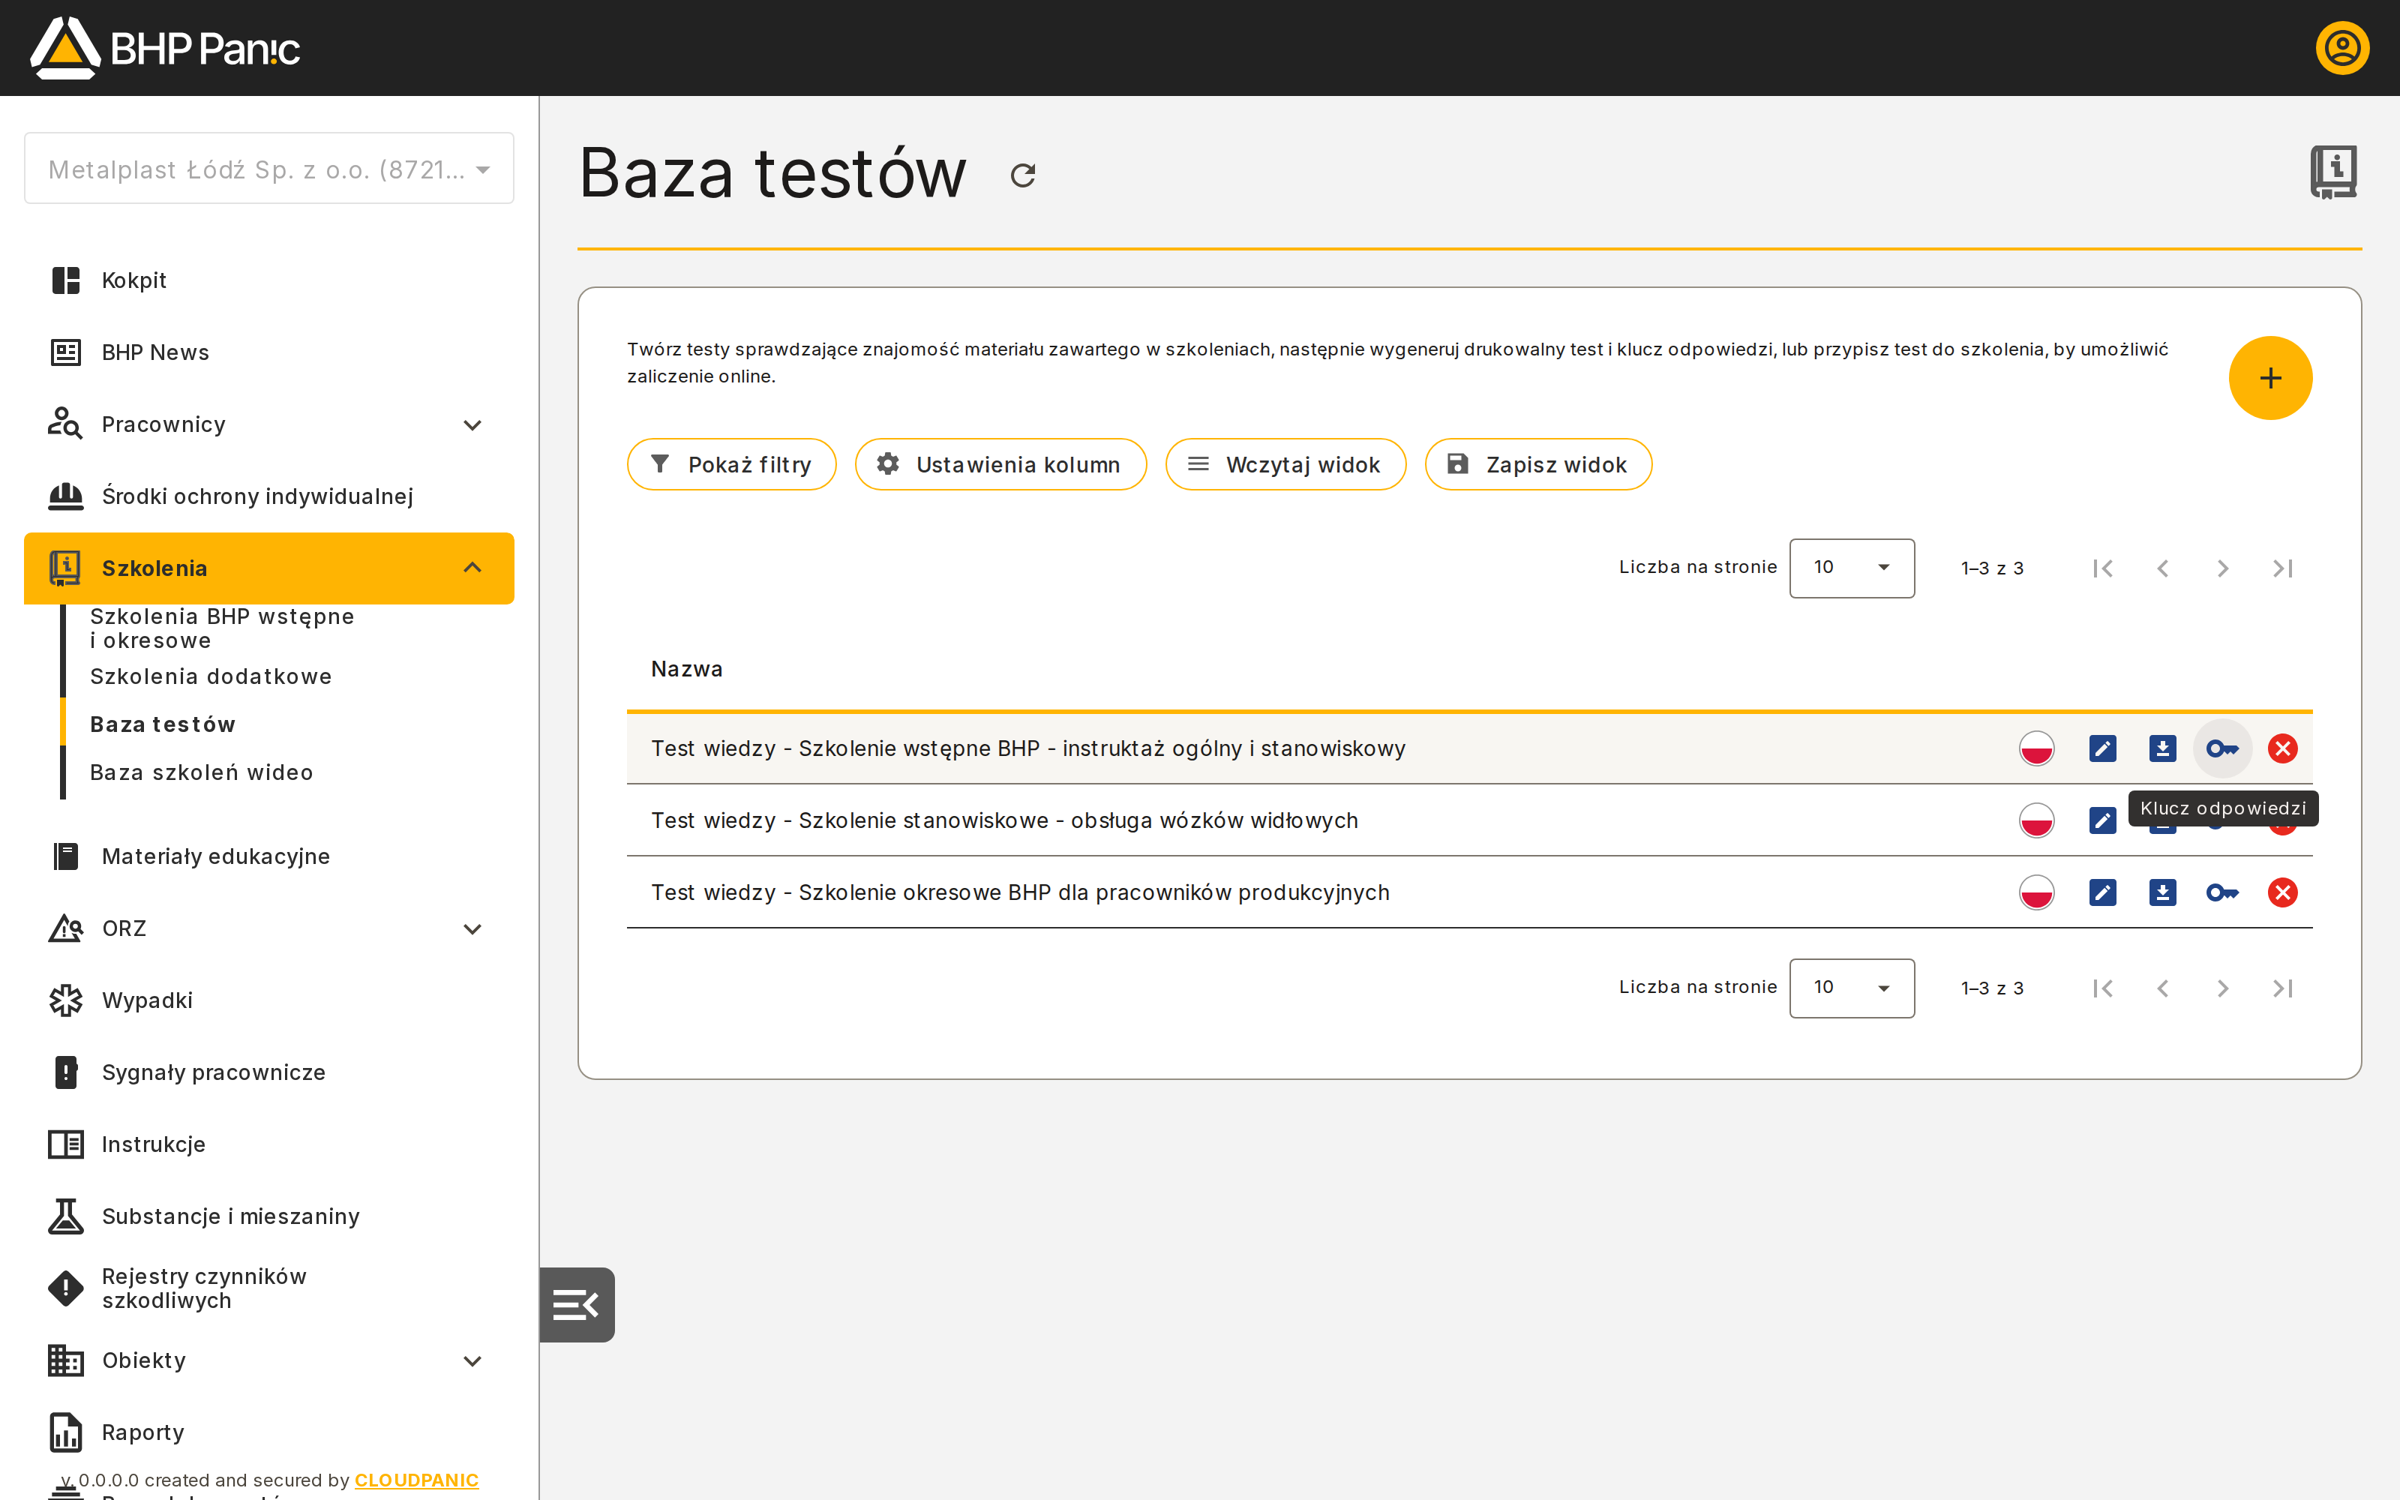The width and height of the screenshot is (2400, 1500).
Task: Open BHP News in sidebar
Action: tap(268, 352)
